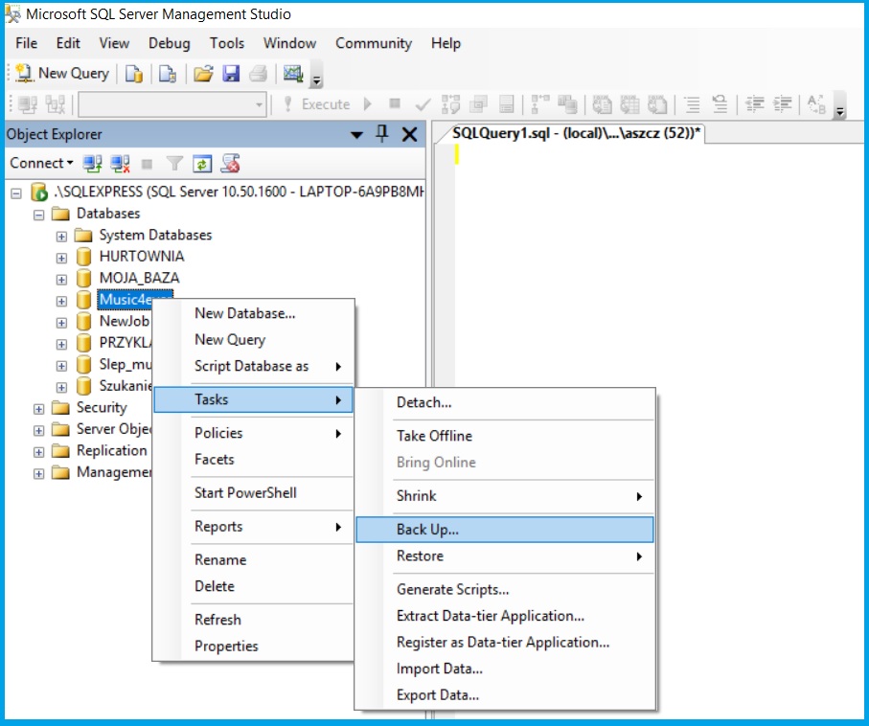Open the available databases combo box
Image resolution: width=869 pixels, height=726 pixels.
(x=172, y=104)
